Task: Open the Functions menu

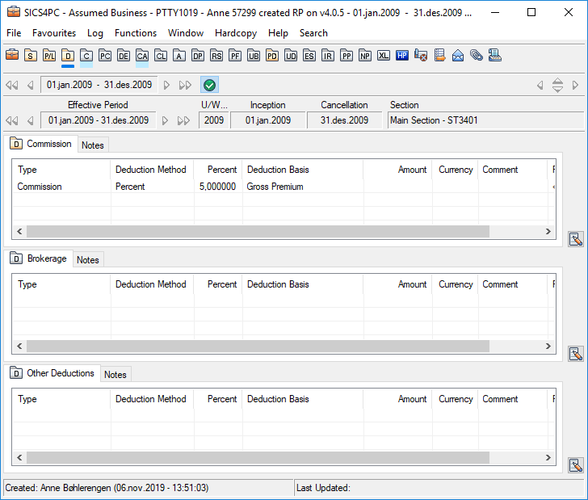Action: click(136, 33)
